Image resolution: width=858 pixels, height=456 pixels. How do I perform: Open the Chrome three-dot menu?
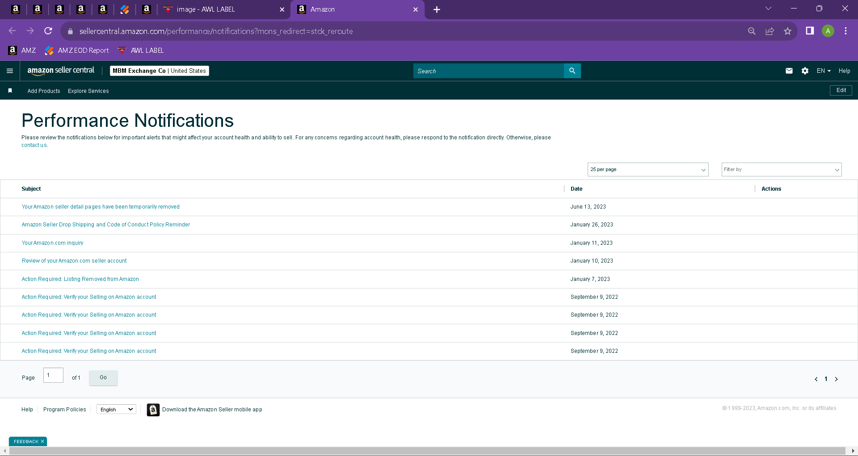[845, 31]
